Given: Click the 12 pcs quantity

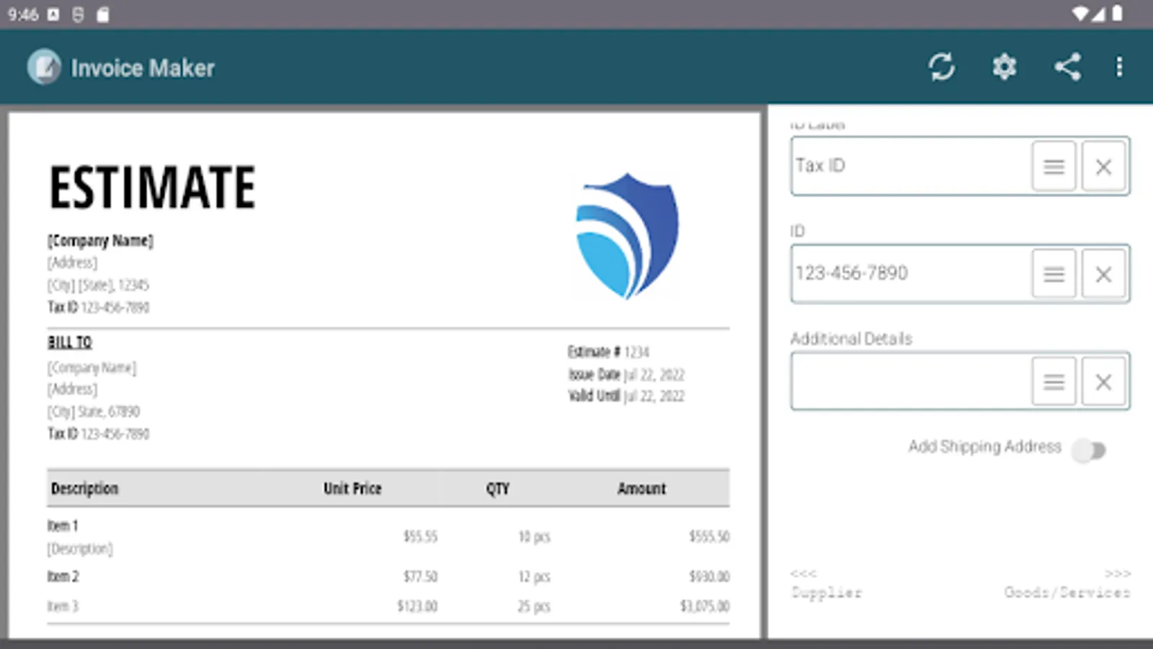Looking at the screenshot, I should click(534, 577).
